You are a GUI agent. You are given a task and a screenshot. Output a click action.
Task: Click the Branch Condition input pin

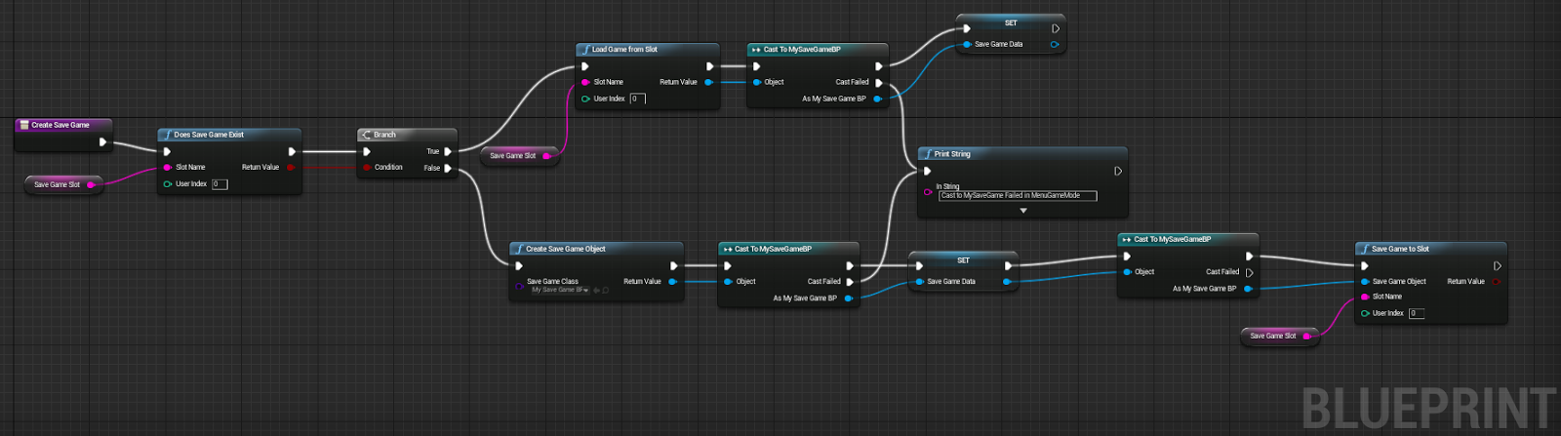click(x=367, y=167)
